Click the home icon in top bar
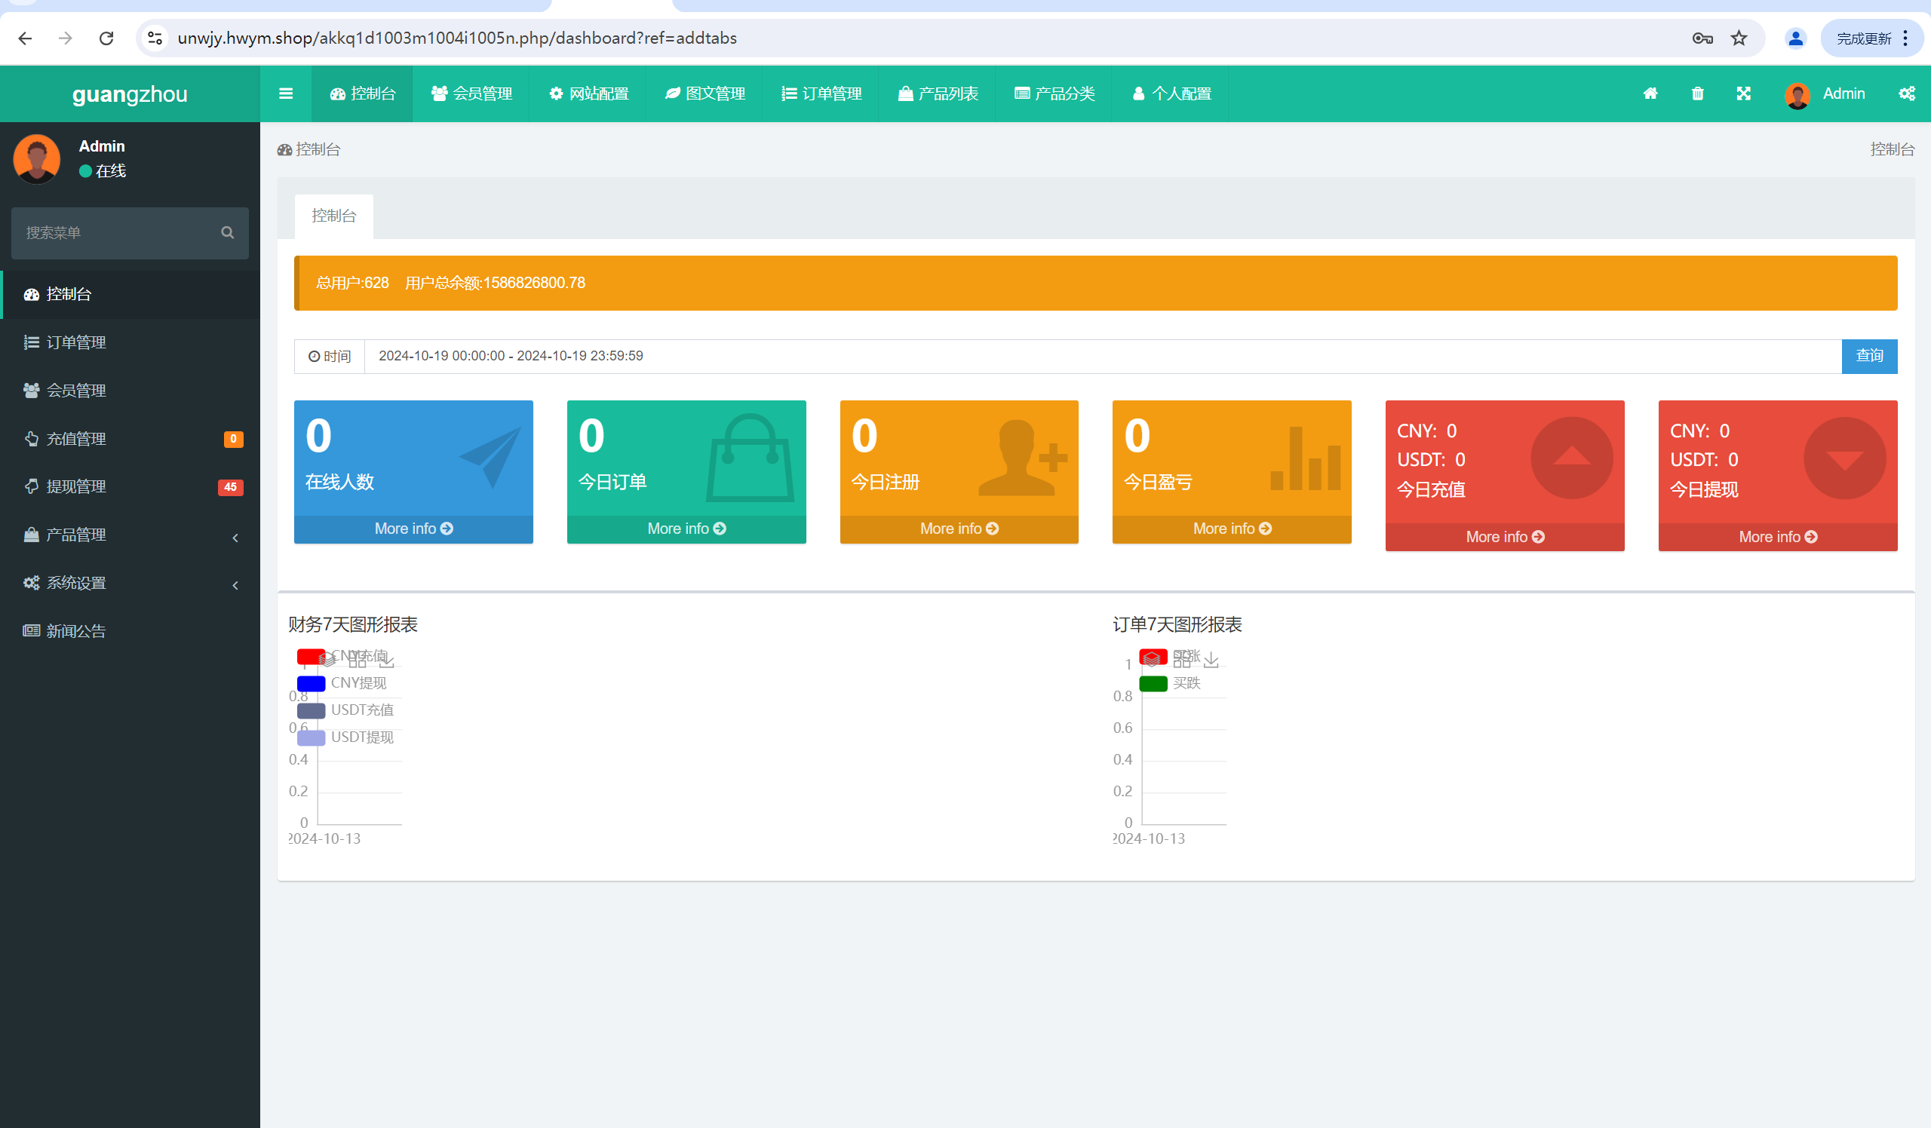Viewport: 1931px width, 1128px height. tap(1650, 93)
